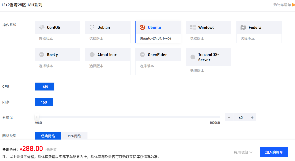
Task: Click the TencentOS-Server placeholder icon
Action: pyautogui.click(x=193, y=57)
